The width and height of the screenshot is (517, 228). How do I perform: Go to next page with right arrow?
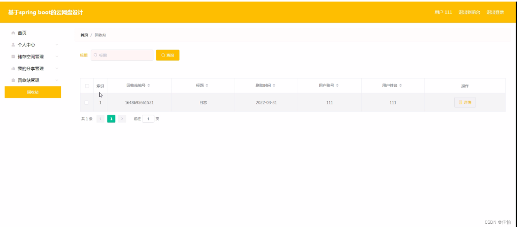[122, 119]
